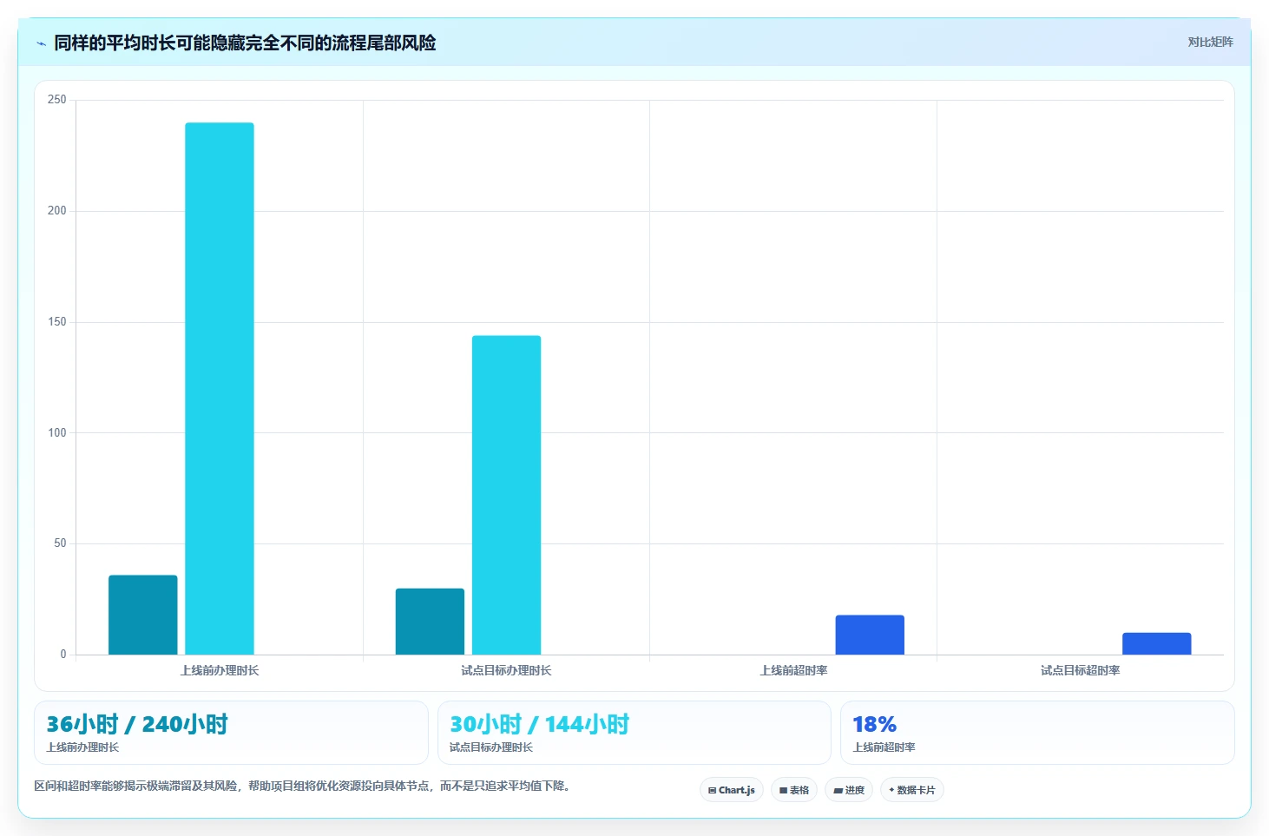Click the y-axis value 50
Screen dimensions: 1269x836
[x=60, y=543]
